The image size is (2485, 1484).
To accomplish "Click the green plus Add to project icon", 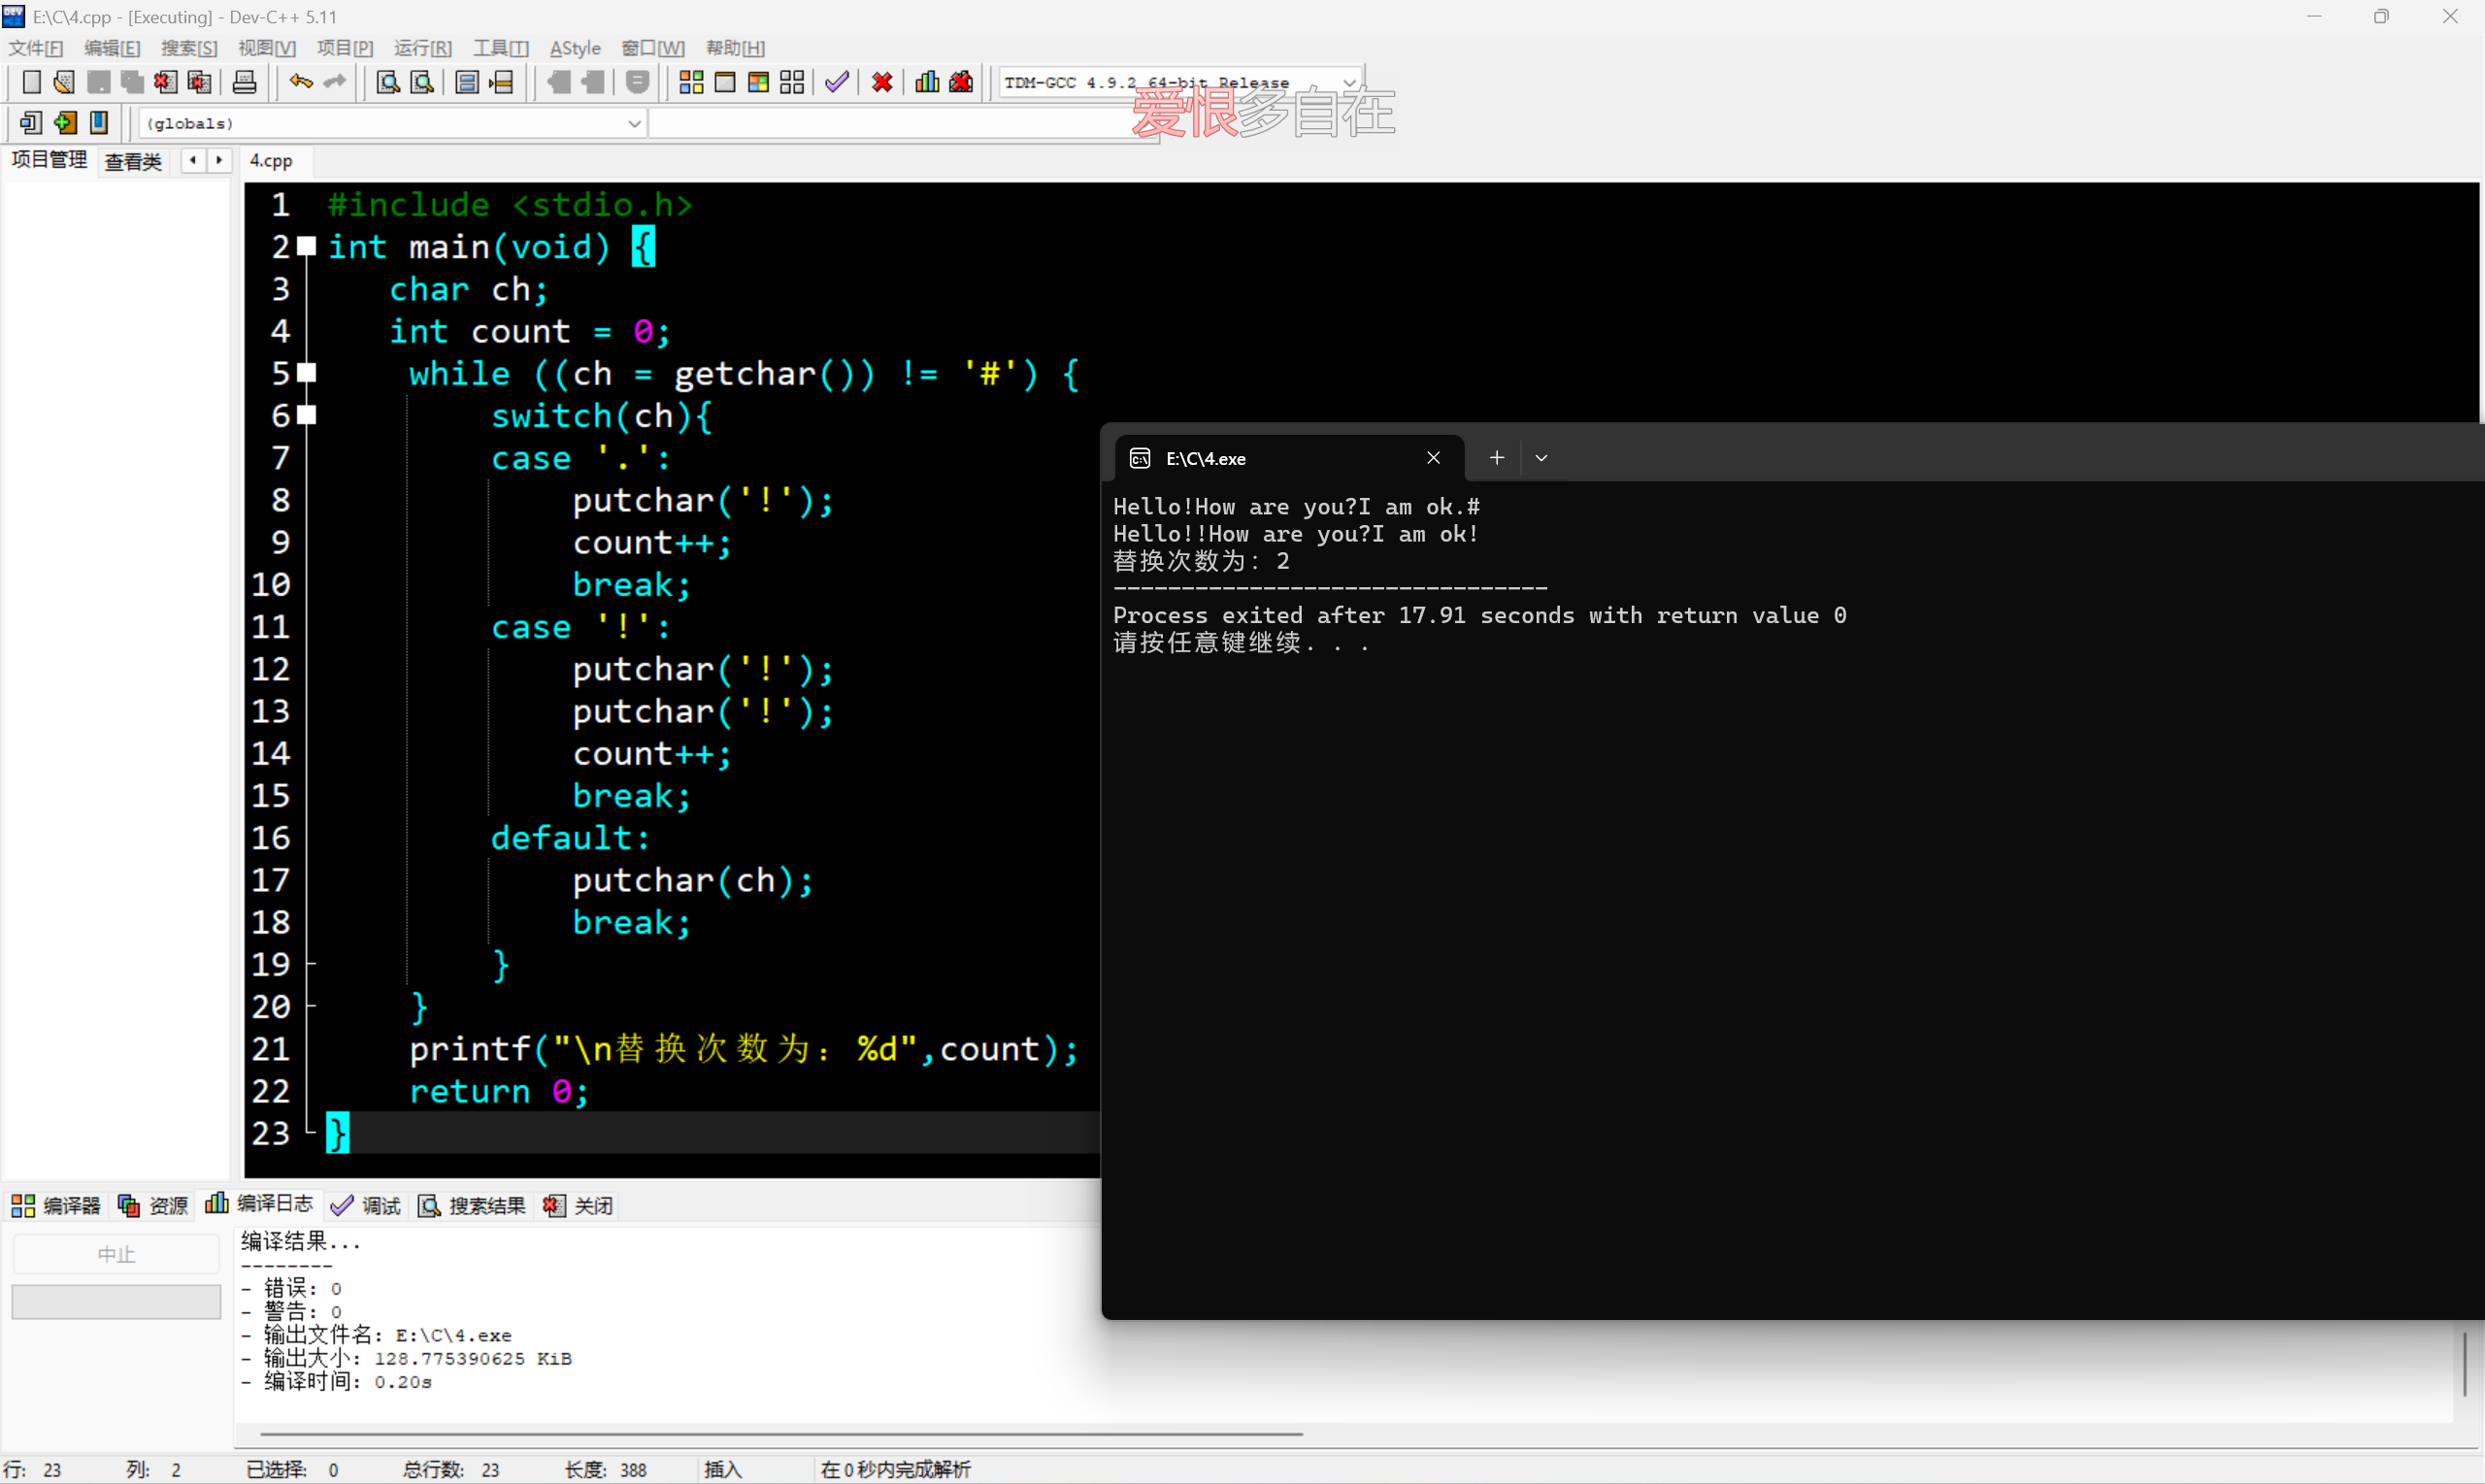I will 65,123.
